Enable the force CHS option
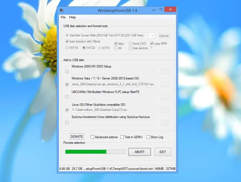Image resolution: width=241 pixels, height=182 pixels. point(130,43)
